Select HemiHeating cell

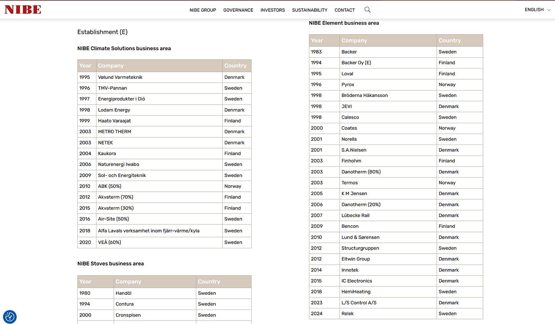click(388, 292)
